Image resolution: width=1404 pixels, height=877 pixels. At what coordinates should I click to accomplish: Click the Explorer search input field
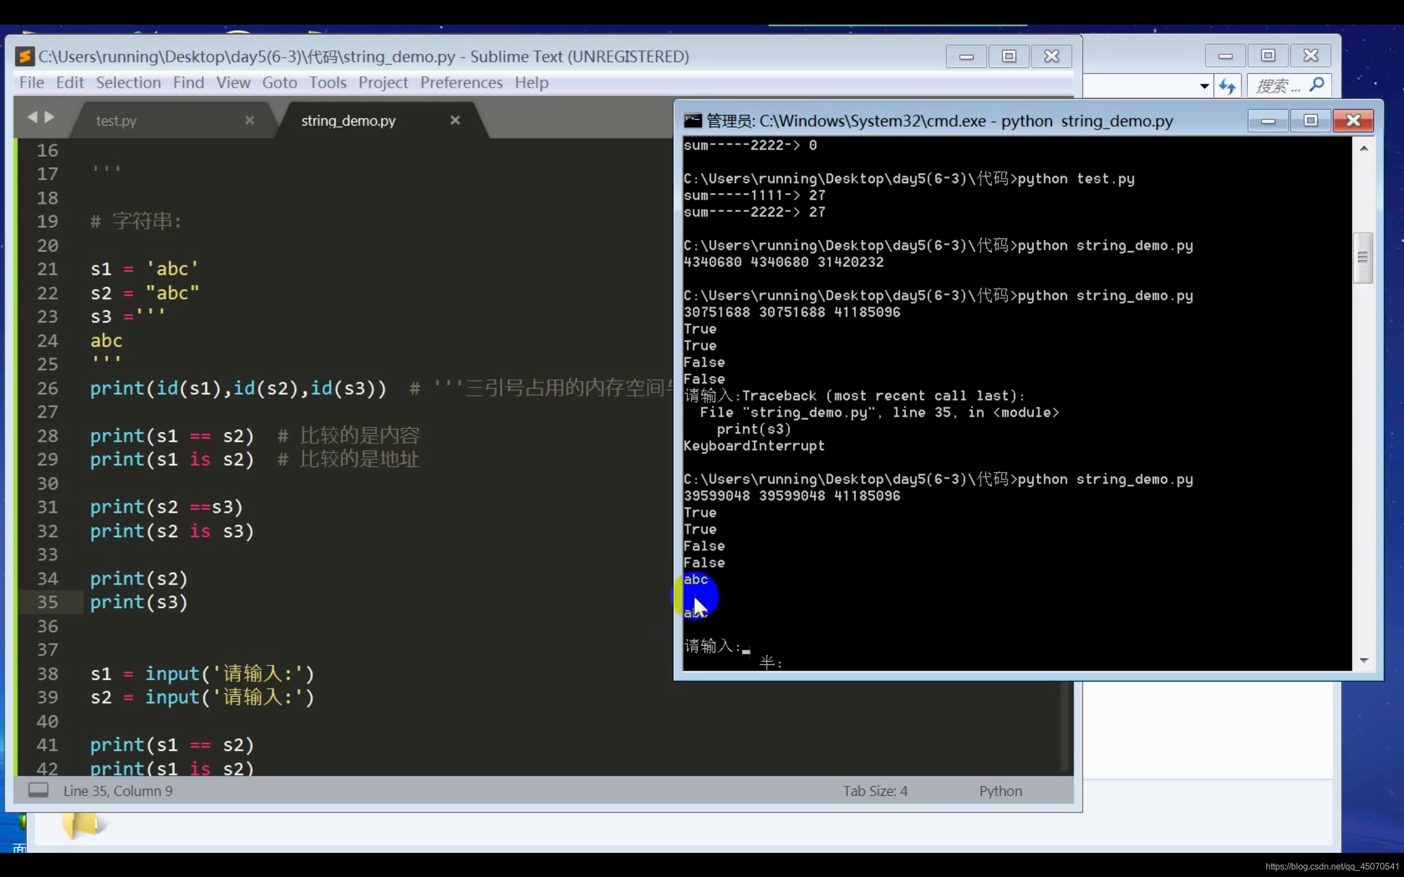click(1277, 87)
